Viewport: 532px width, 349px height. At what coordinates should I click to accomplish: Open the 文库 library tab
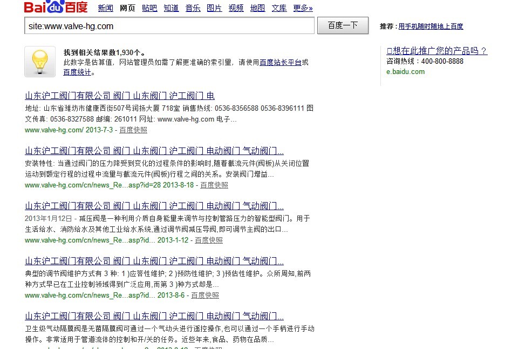pos(279,8)
